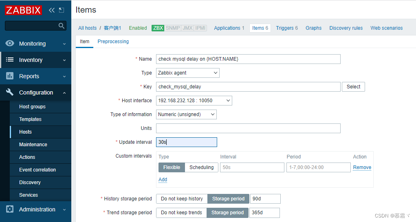Image resolution: width=416 pixels, height=222 pixels.
Task: Collapse the Configuration menu chevron
Action: pyautogui.click(x=64, y=93)
